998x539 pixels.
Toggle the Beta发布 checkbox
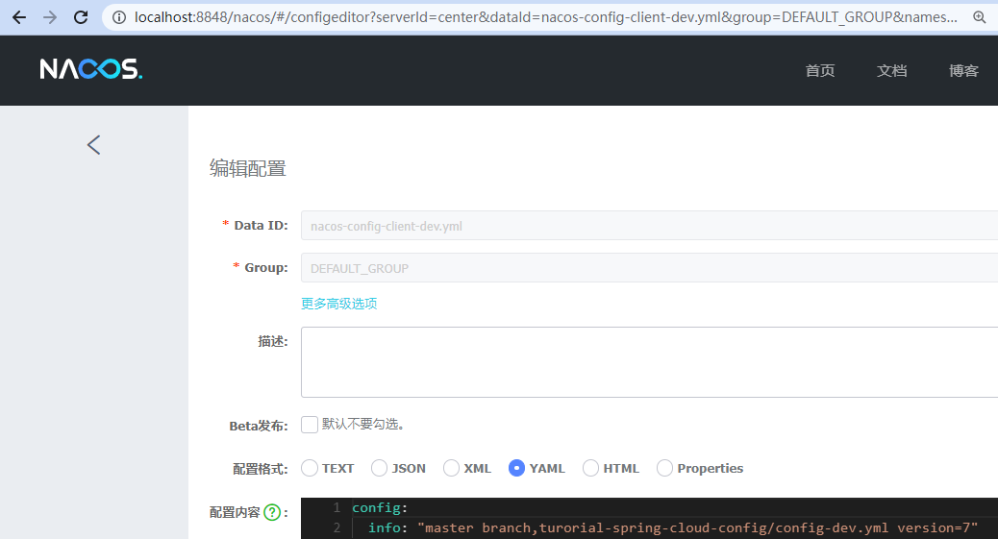(x=310, y=425)
